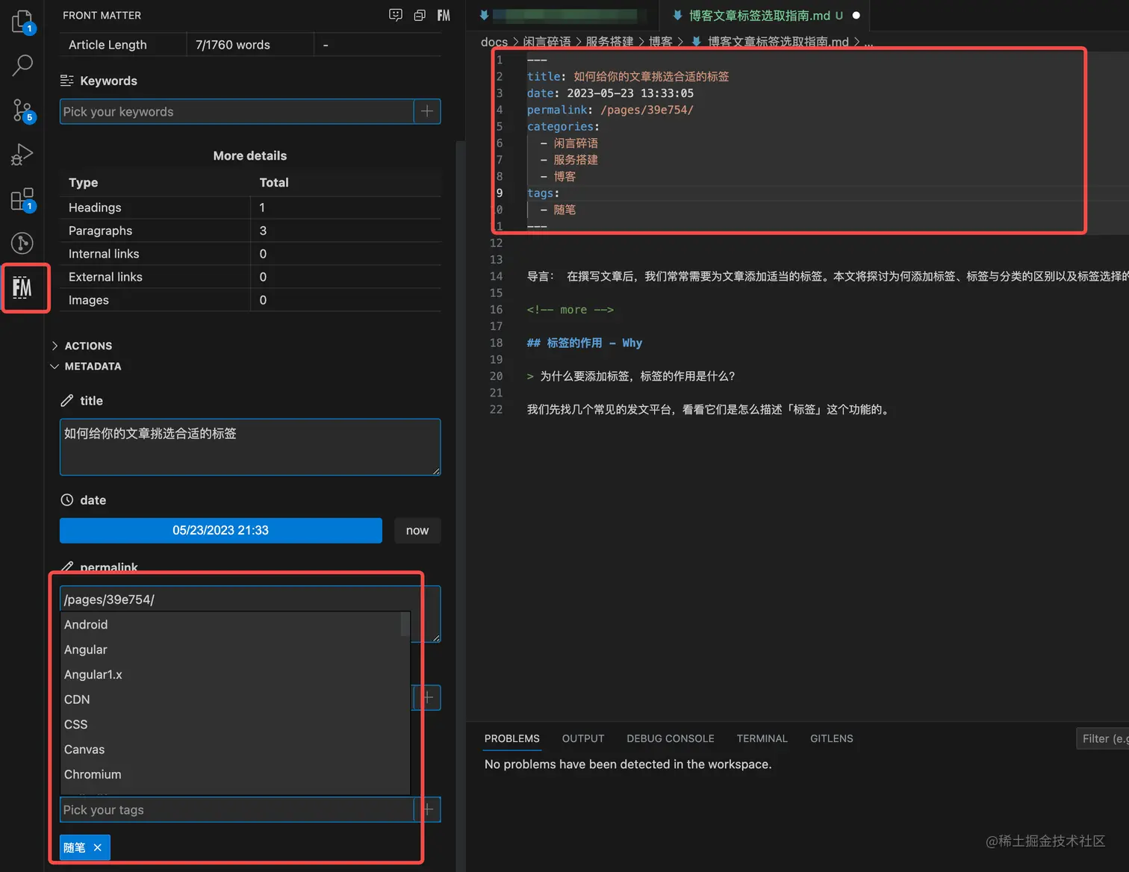The image size is (1129, 872).
Task: Open the date picker showing 05/23/2023 21:33
Action: [x=221, y=530]
